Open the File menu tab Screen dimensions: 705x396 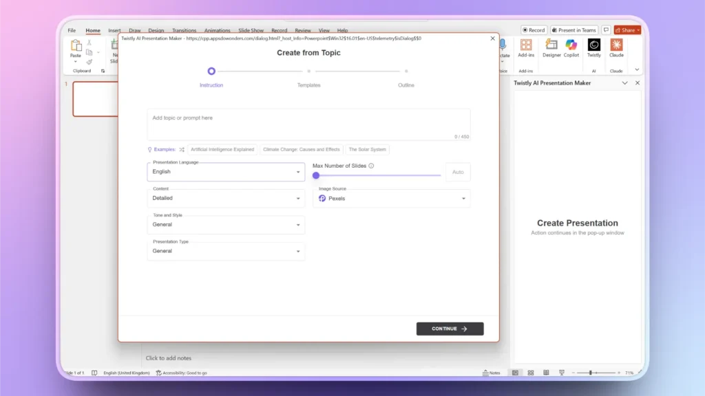(72, 30)
